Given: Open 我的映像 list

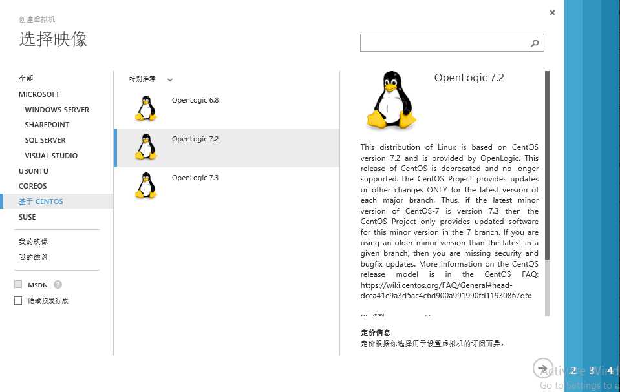Looking at the screenshot, I should click(x=33, y=242).
